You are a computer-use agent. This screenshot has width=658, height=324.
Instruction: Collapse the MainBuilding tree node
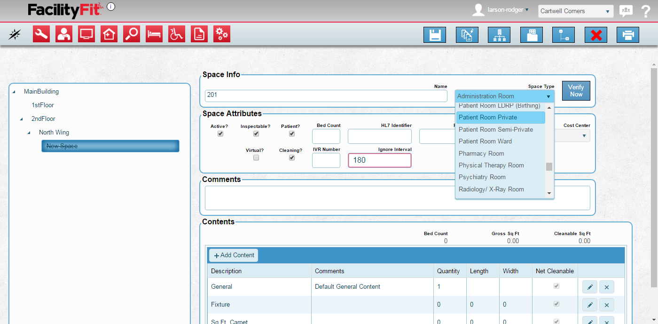click(13, 92)
